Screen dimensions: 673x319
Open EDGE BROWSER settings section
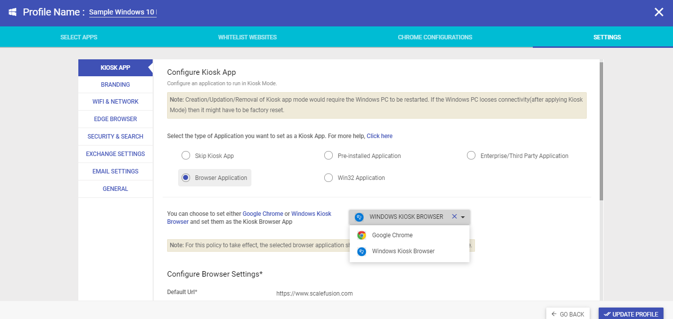click(x=115, y=119)
